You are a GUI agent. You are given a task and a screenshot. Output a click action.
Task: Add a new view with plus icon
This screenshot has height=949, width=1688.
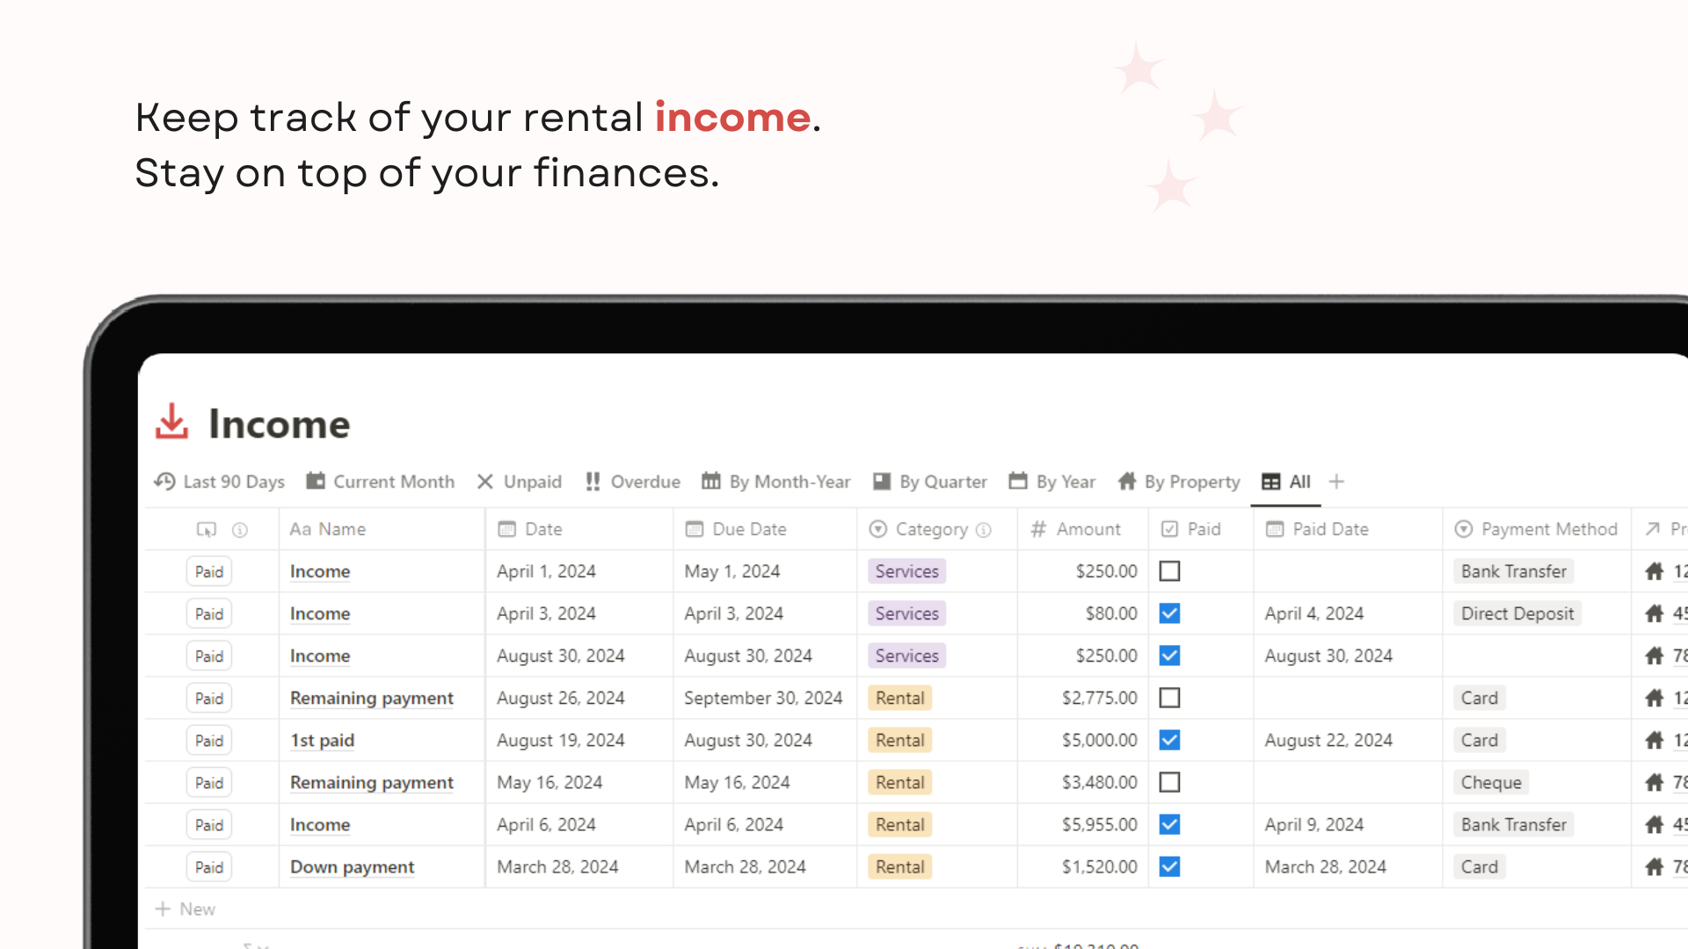click(1336, 482)
